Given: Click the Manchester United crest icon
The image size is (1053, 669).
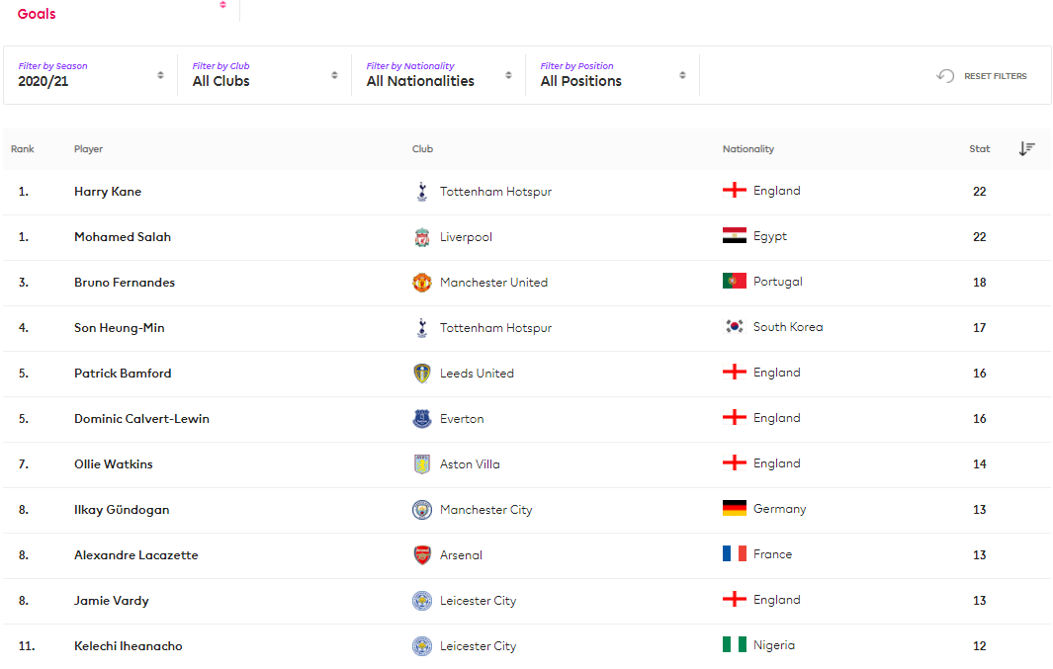Looking at the screenshot, I should (x=422, y=283).
